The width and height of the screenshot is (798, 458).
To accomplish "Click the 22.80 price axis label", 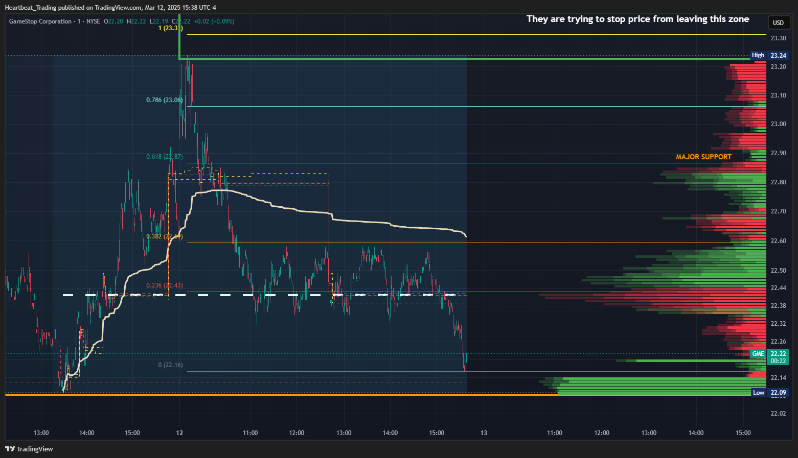I will coord(778,182).
